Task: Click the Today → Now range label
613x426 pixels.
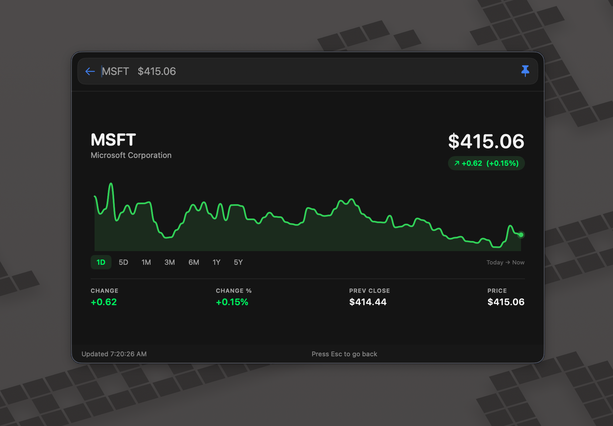Action: click(505, 263)
